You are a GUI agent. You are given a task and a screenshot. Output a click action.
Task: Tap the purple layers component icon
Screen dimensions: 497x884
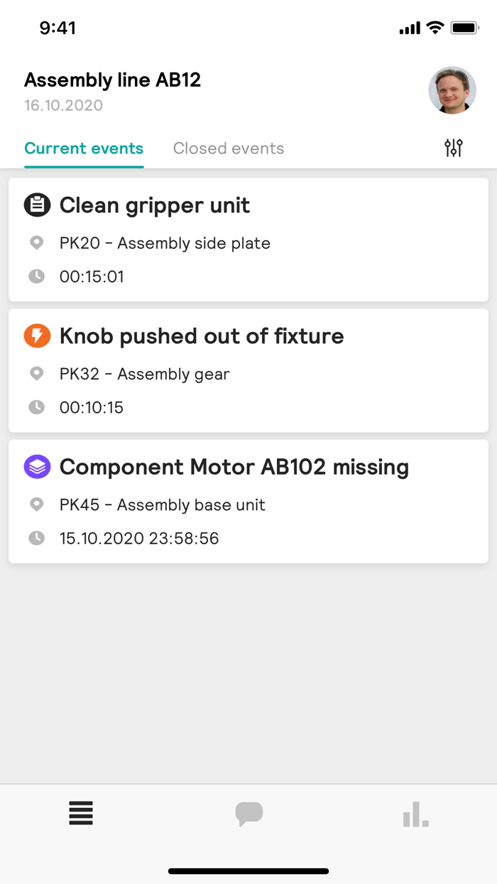pos(37,467)
